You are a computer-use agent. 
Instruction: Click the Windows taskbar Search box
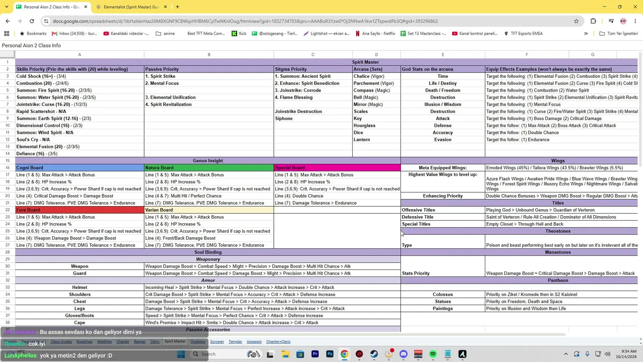(225, 354)
